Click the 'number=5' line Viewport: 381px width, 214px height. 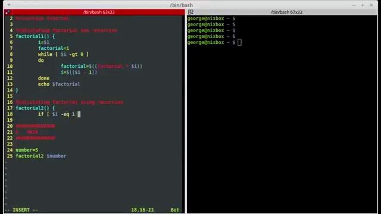pos(27,150)
